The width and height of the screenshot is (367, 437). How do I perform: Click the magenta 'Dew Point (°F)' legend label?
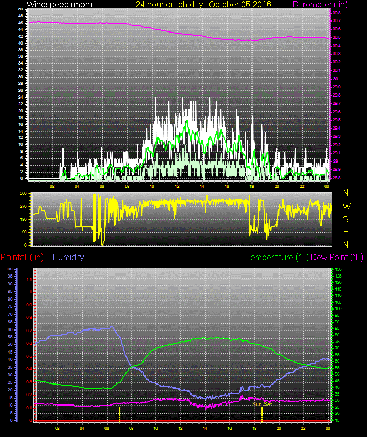[337, 257]
